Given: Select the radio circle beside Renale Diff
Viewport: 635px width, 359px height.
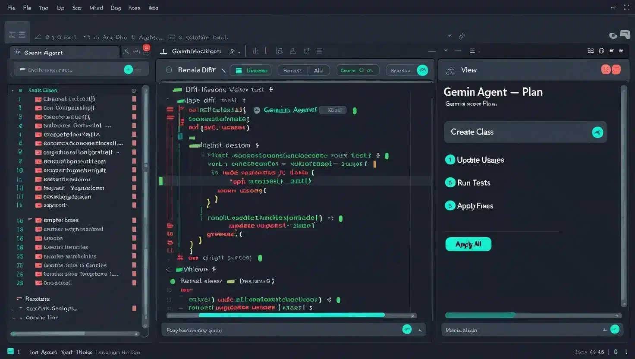Looking at the screenshot, I should tap(169, 70).
